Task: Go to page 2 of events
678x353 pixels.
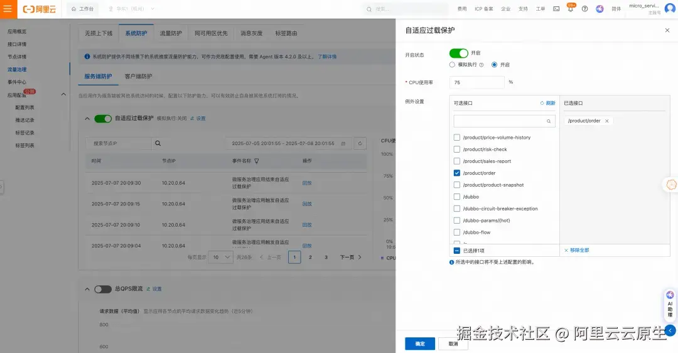Action: click(310, 257)
